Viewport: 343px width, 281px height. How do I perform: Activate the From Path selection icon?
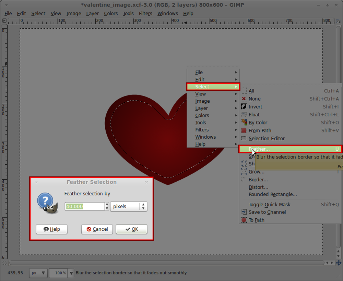pyautogui.click(x=244, y=130)
